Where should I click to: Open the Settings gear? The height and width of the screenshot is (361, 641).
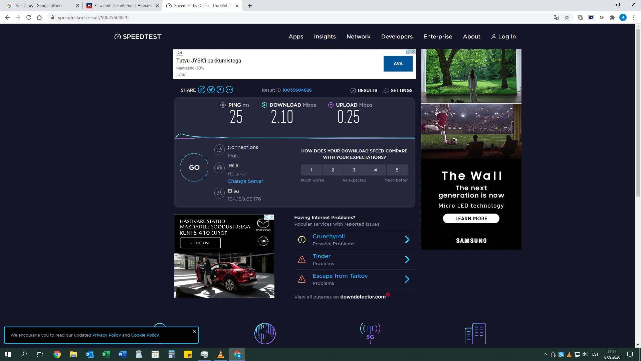(398, 91)
